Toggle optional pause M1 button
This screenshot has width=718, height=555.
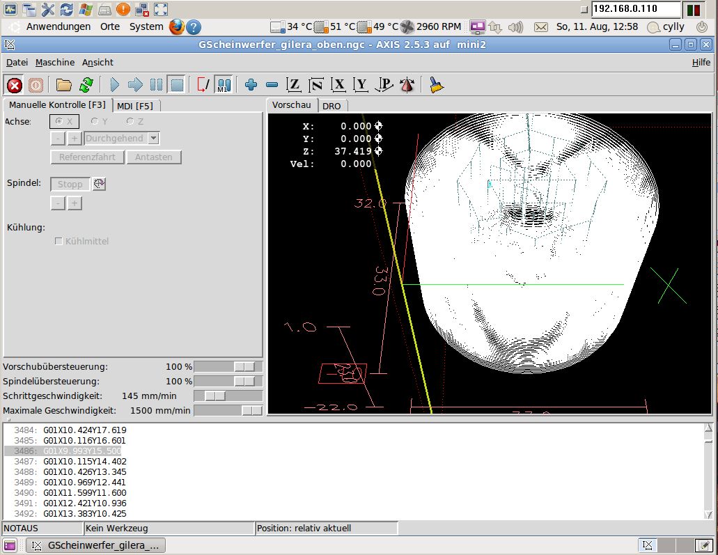pos(224,85)
